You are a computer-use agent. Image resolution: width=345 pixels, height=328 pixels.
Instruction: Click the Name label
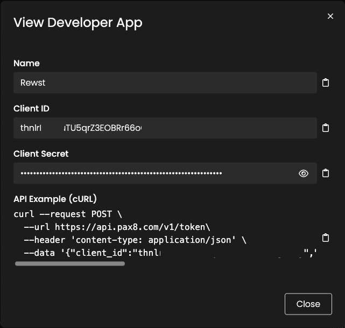tap(26, 63)
